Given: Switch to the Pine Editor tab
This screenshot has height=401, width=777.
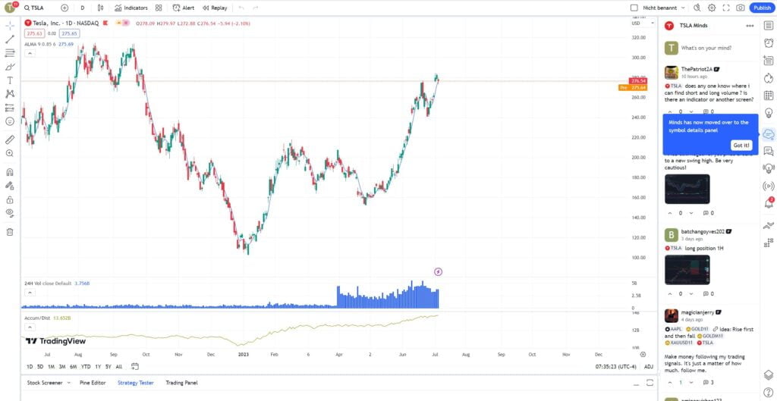Looking at the screenshot, I should point(94,383).
